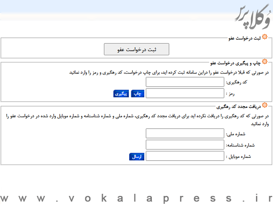This screenshot has width=273, height=204.
Task: Click the section heading ثبت درخواست عفو
Action: pyautogui.click(x=244, y=38)
